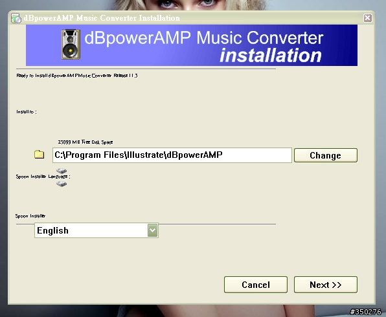Click the 'Install to :' label
Image resolution: width=386 pixels, height=317 pixels.
point(27,112)
